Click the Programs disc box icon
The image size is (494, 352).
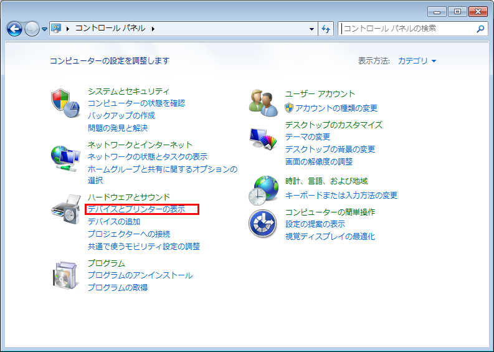[65, 275]
